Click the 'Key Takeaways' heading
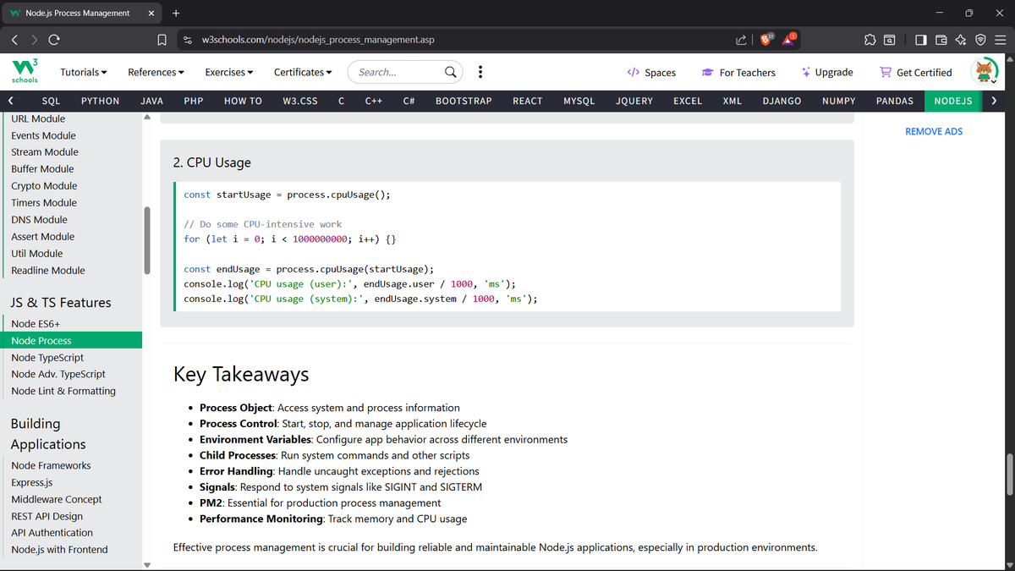Screen dimensions: 1015x571 pyautogui.click(x=241, y=374)
